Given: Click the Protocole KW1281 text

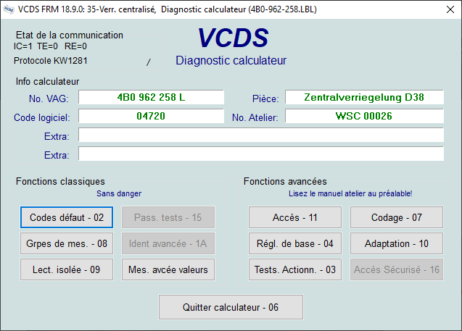Looking at the screenshot, I should coord(50,61).
